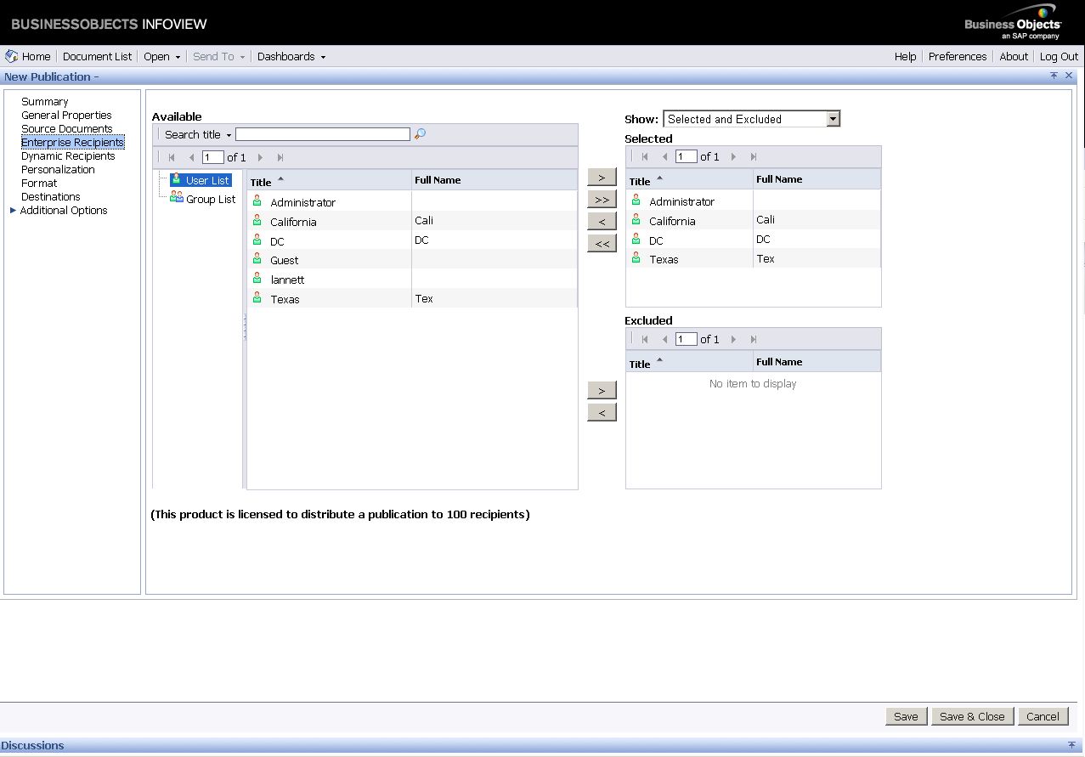
Task: Click Administrator user icon in Available list
Action: click(257, 201)
